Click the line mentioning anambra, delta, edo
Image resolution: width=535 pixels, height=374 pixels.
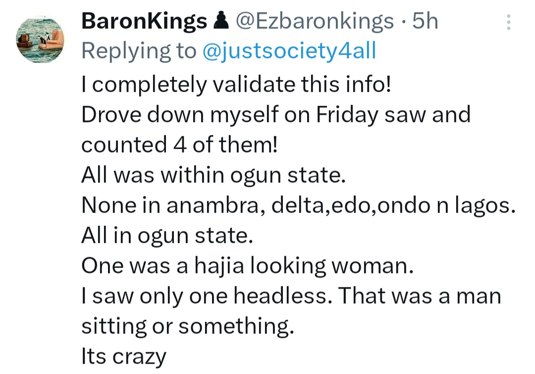[297, 206]
